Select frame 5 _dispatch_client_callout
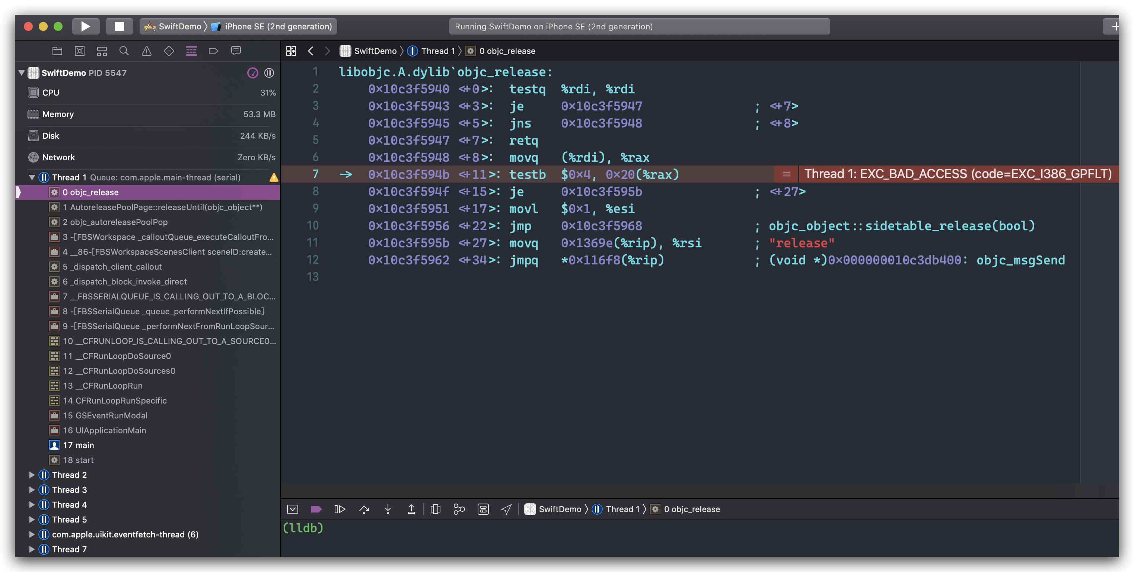Viewport: 1134px width, 572px height. [x=147, y=267]
